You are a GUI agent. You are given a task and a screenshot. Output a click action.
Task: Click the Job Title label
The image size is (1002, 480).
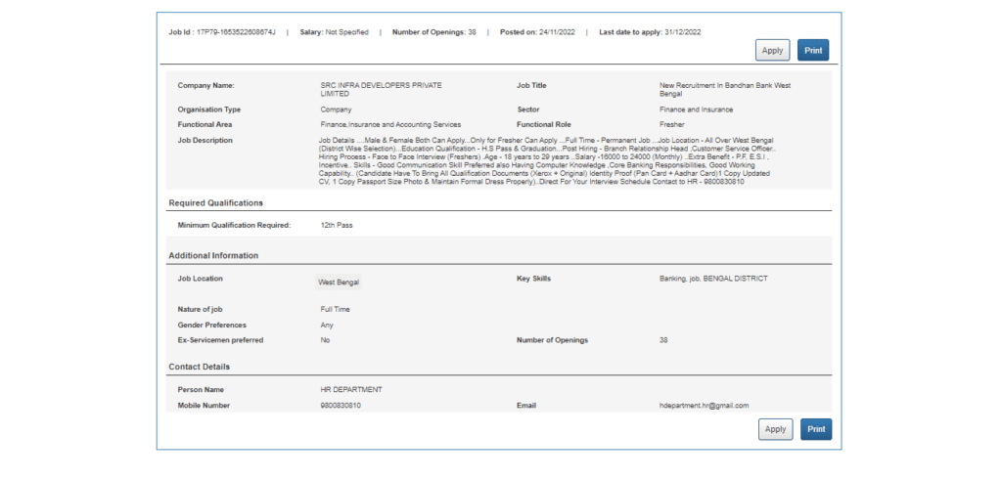531,85
